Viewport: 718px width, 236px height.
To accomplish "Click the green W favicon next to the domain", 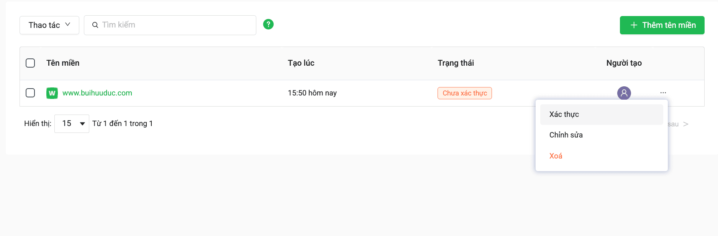I will (x=52, y=93).
